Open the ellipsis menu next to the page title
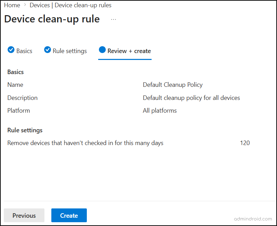This screenshot has height=226, width=277. pyautogui.click(x=113, y=19)
